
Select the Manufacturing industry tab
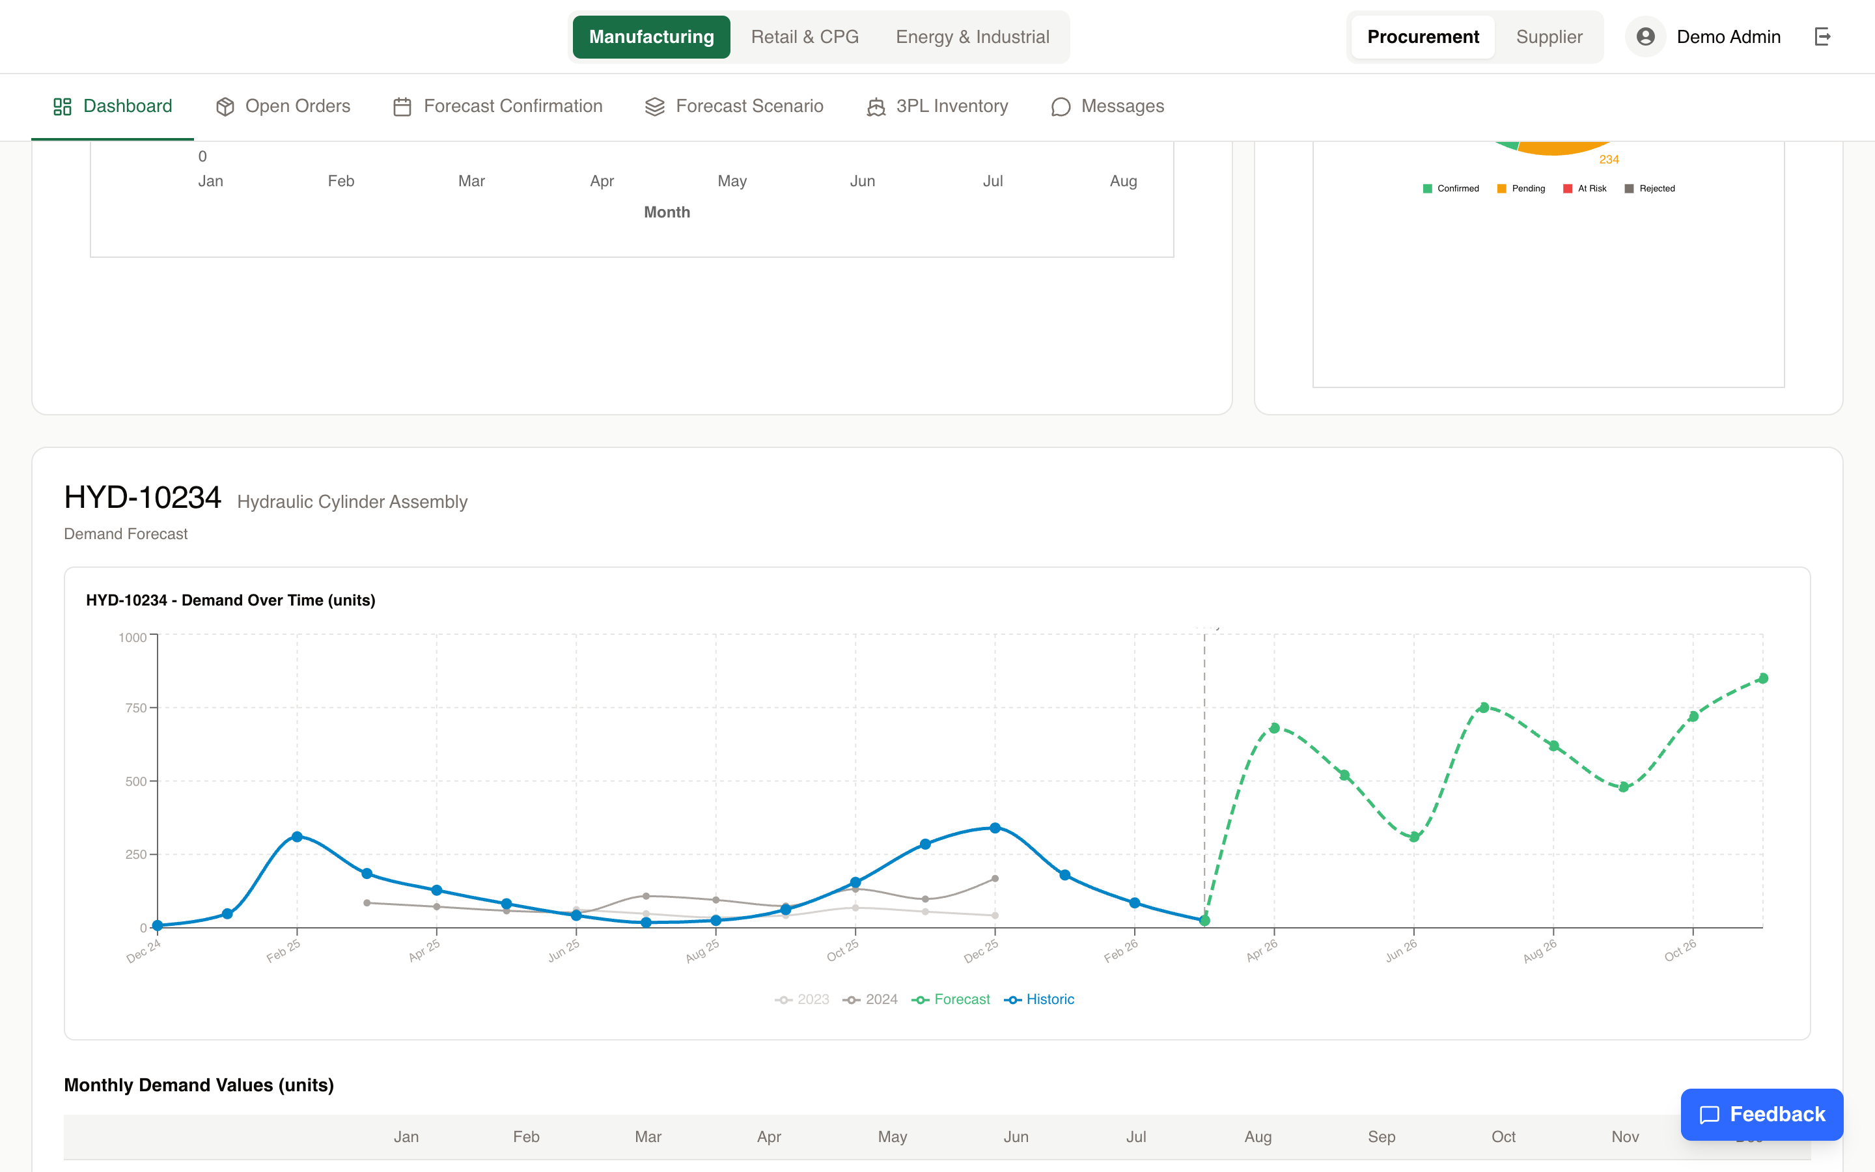[x=651, y=36]
